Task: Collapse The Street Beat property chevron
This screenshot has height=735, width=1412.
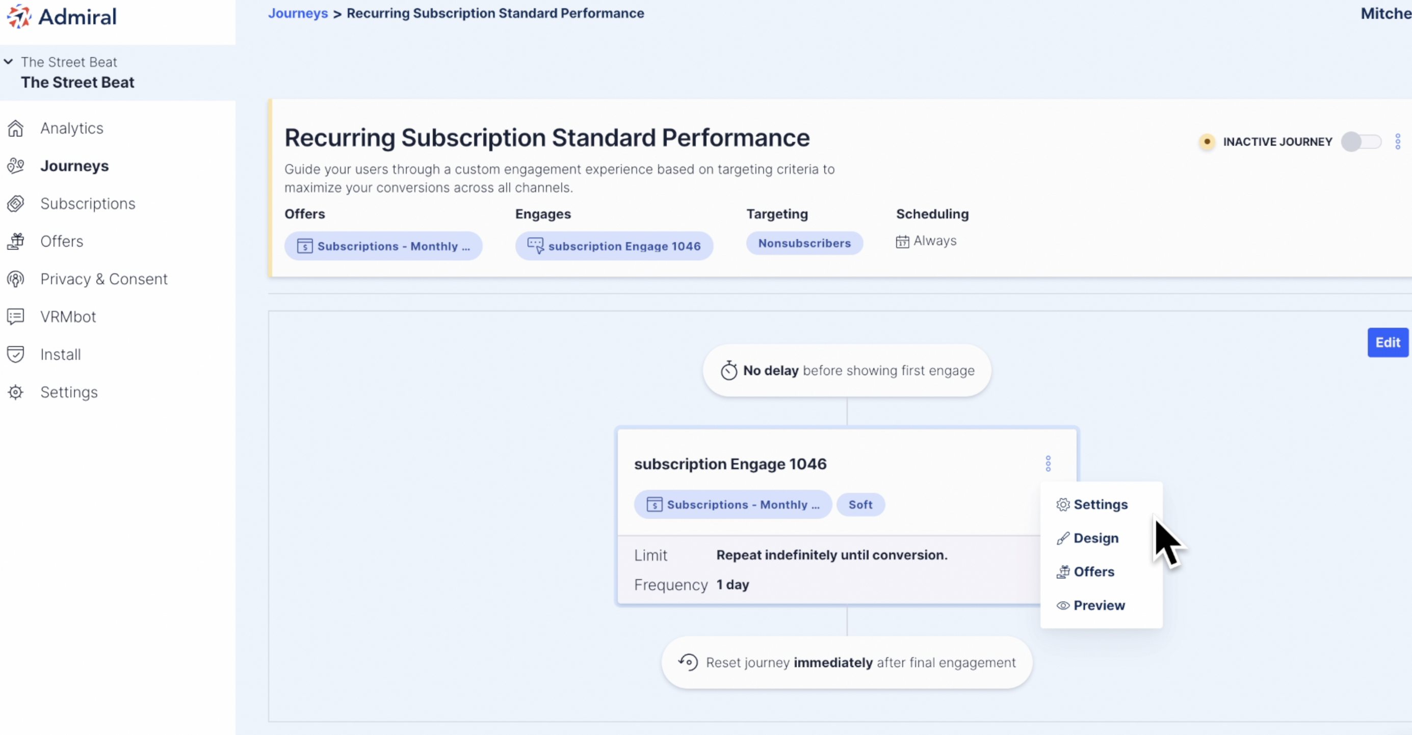Action: point(8,61)
